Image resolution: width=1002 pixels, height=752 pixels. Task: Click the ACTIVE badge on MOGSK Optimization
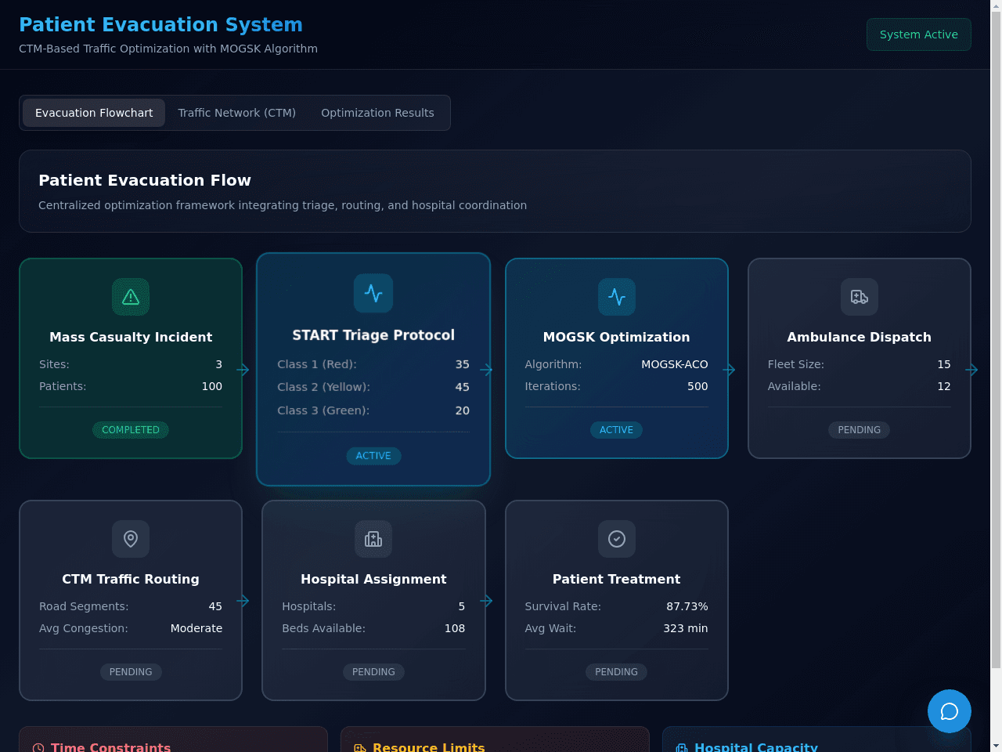617,430
